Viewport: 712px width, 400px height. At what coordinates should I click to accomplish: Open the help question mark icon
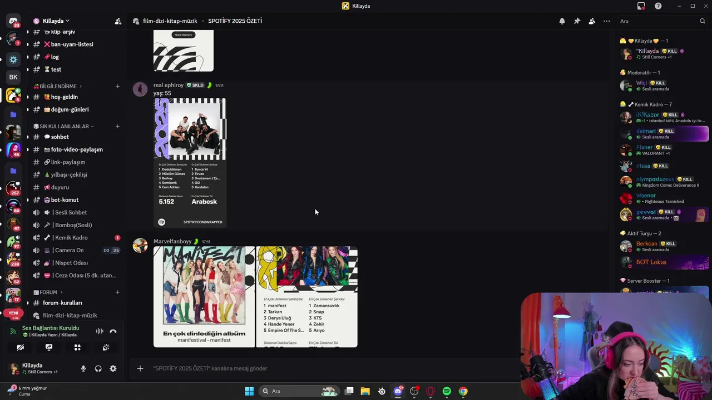tap(659, 6)
